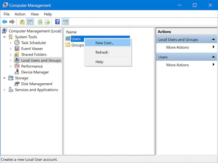Viewport: 218px width, 163px height.
Task: Expand the Event Viewer tree node
Action: click(11, 49)
